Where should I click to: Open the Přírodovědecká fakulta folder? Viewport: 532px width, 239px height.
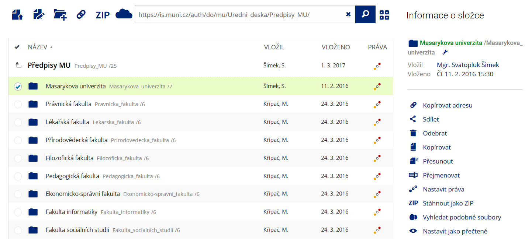click(x=77, y=140)
